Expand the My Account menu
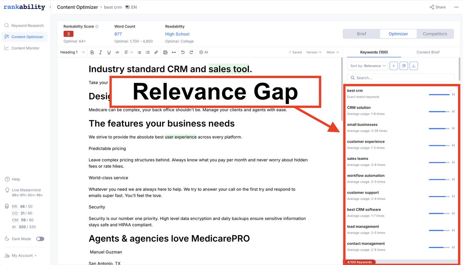Image resolution: width=463 pixels, height=265 pixels. (x=21, y=255)
